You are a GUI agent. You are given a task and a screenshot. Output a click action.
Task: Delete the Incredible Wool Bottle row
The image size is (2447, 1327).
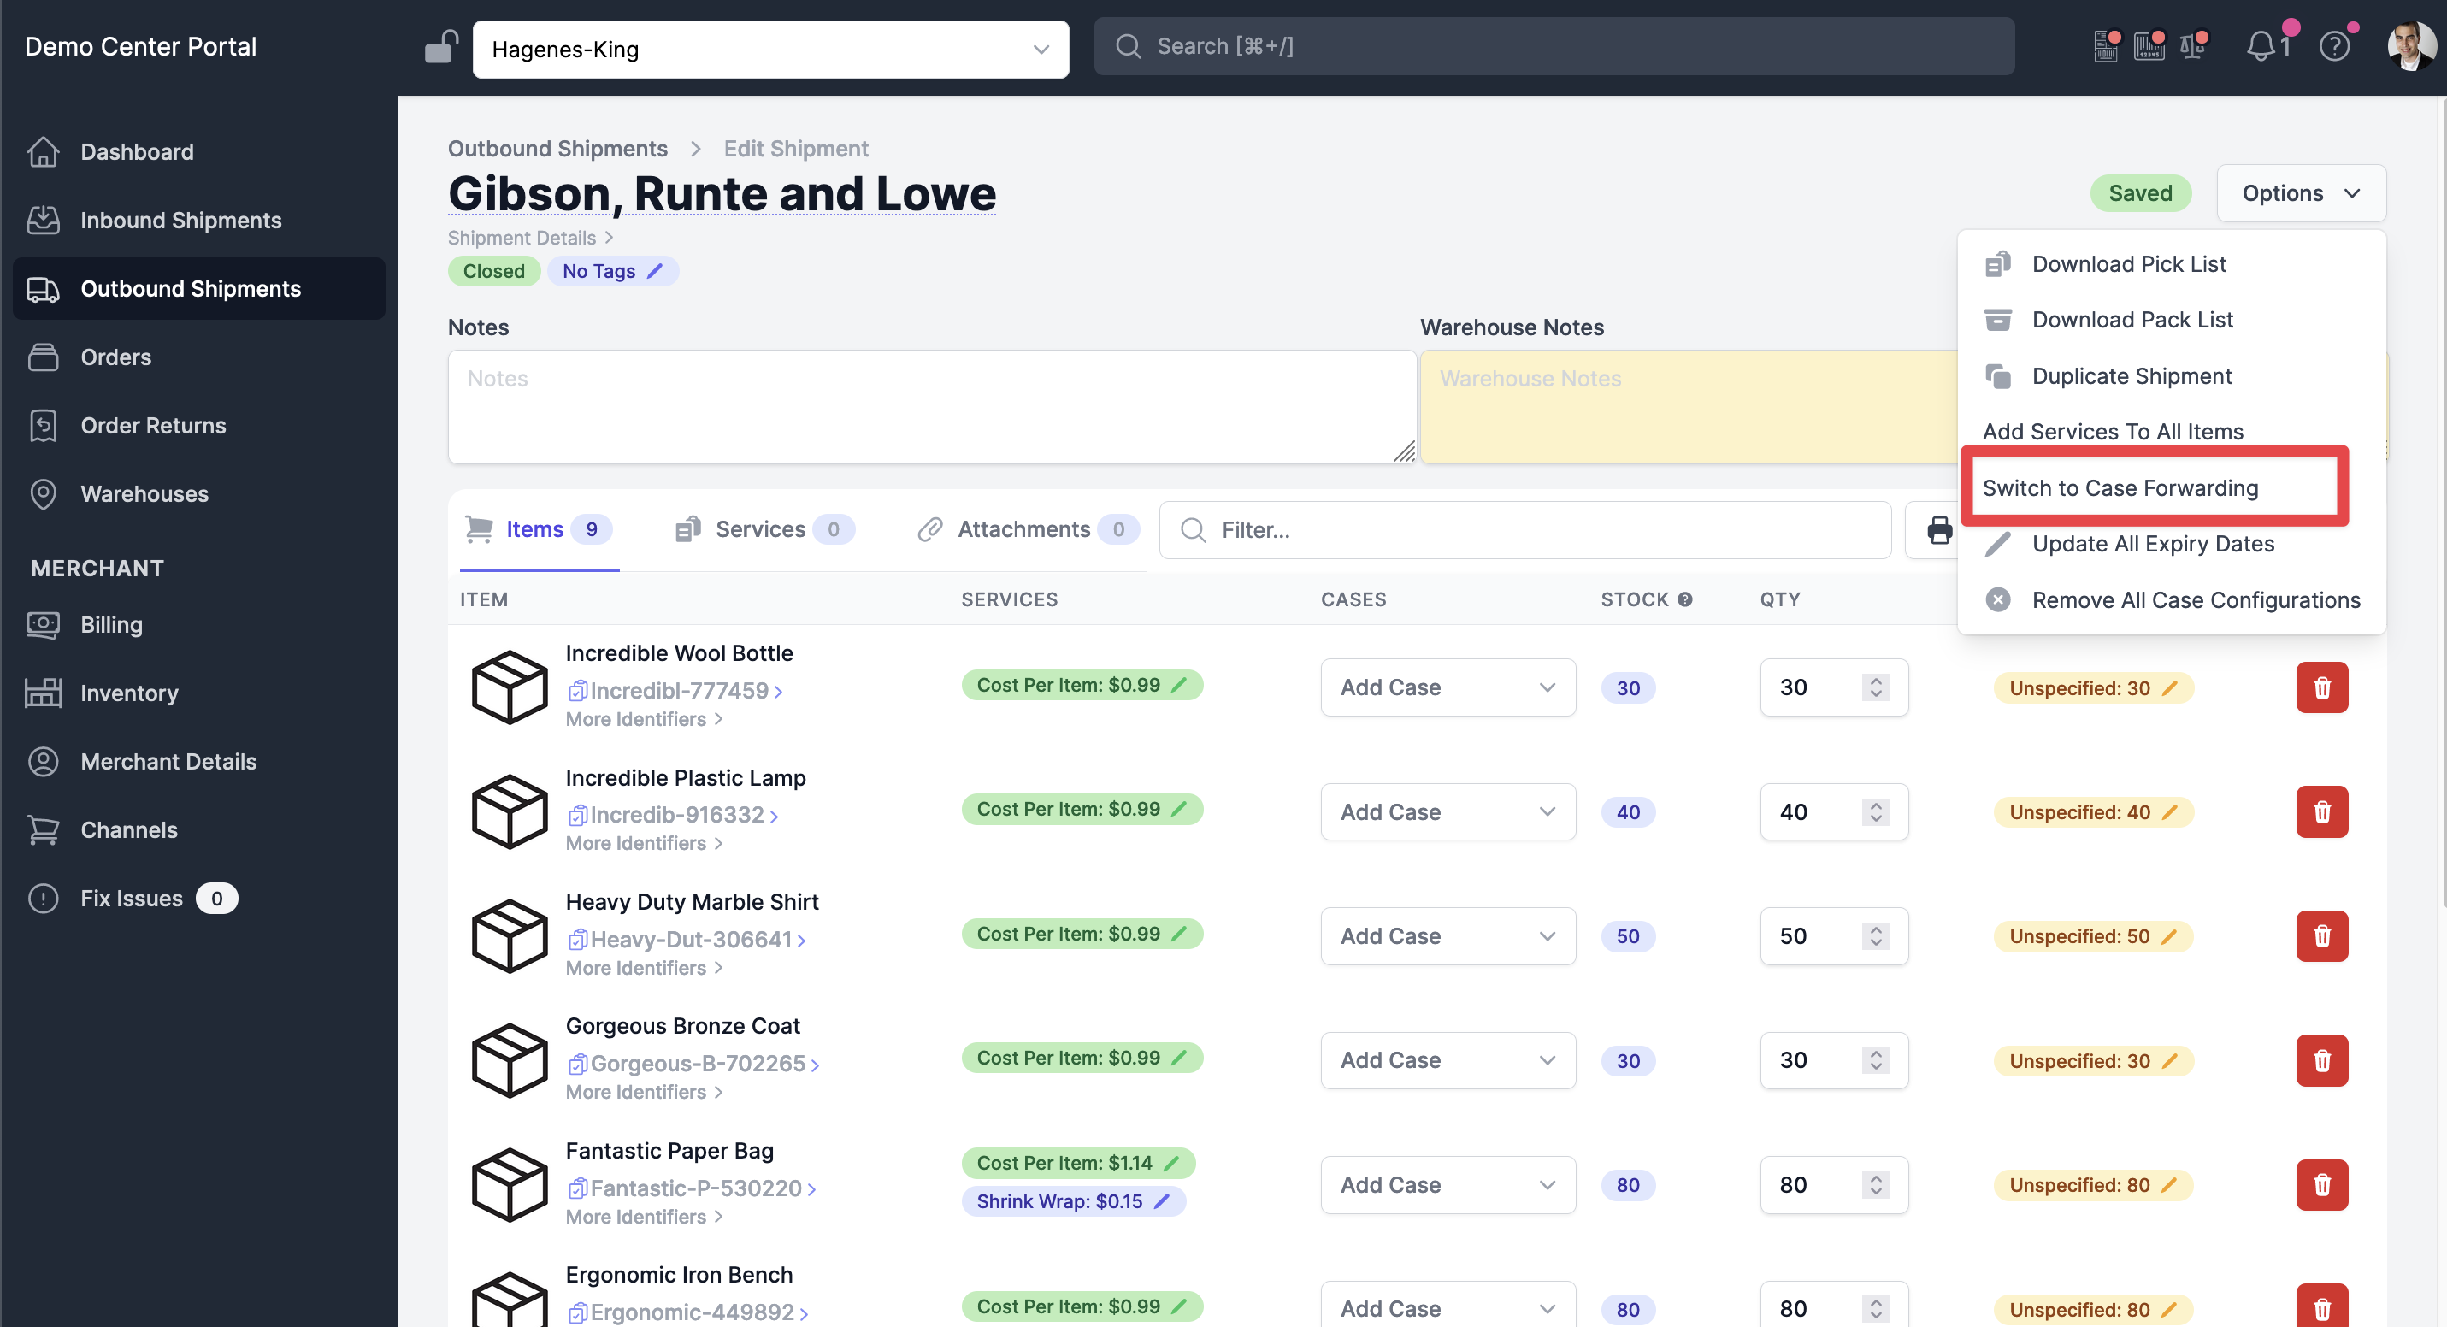[2321, 687]
